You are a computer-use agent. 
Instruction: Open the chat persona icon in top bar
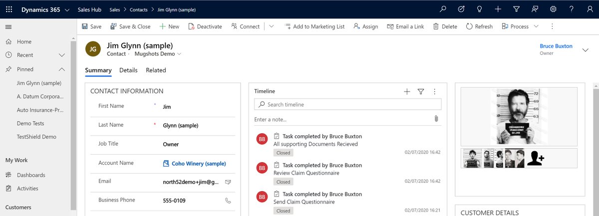[535, 9]
